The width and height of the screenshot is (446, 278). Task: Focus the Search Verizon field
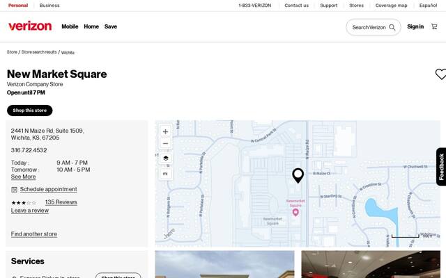[374, 27]
